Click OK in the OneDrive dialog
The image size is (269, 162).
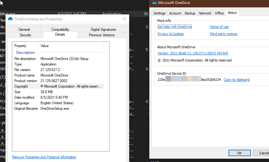click(240, 153)
